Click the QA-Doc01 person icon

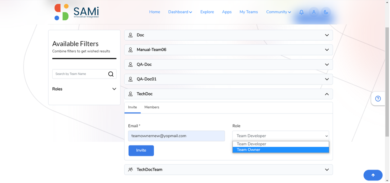click(x=130, y=79)
